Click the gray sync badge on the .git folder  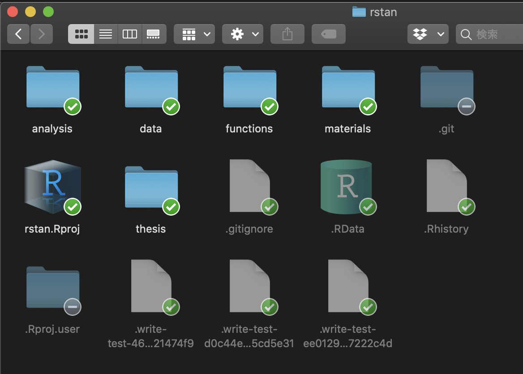point(466,106)
